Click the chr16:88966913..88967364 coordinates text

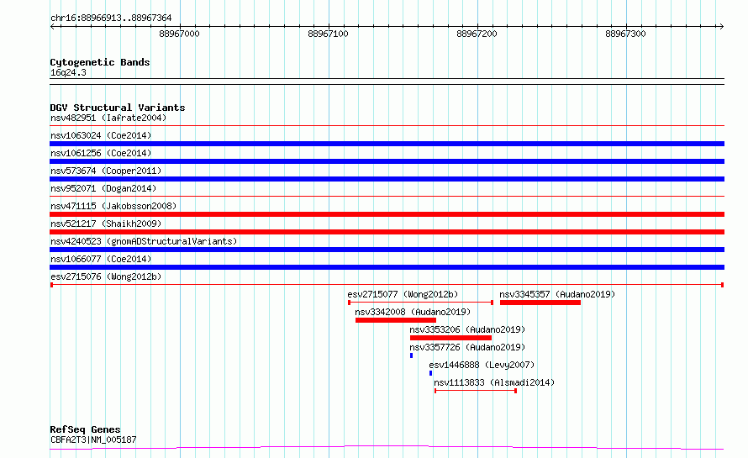pyautogui.click(x=111, y=18)
